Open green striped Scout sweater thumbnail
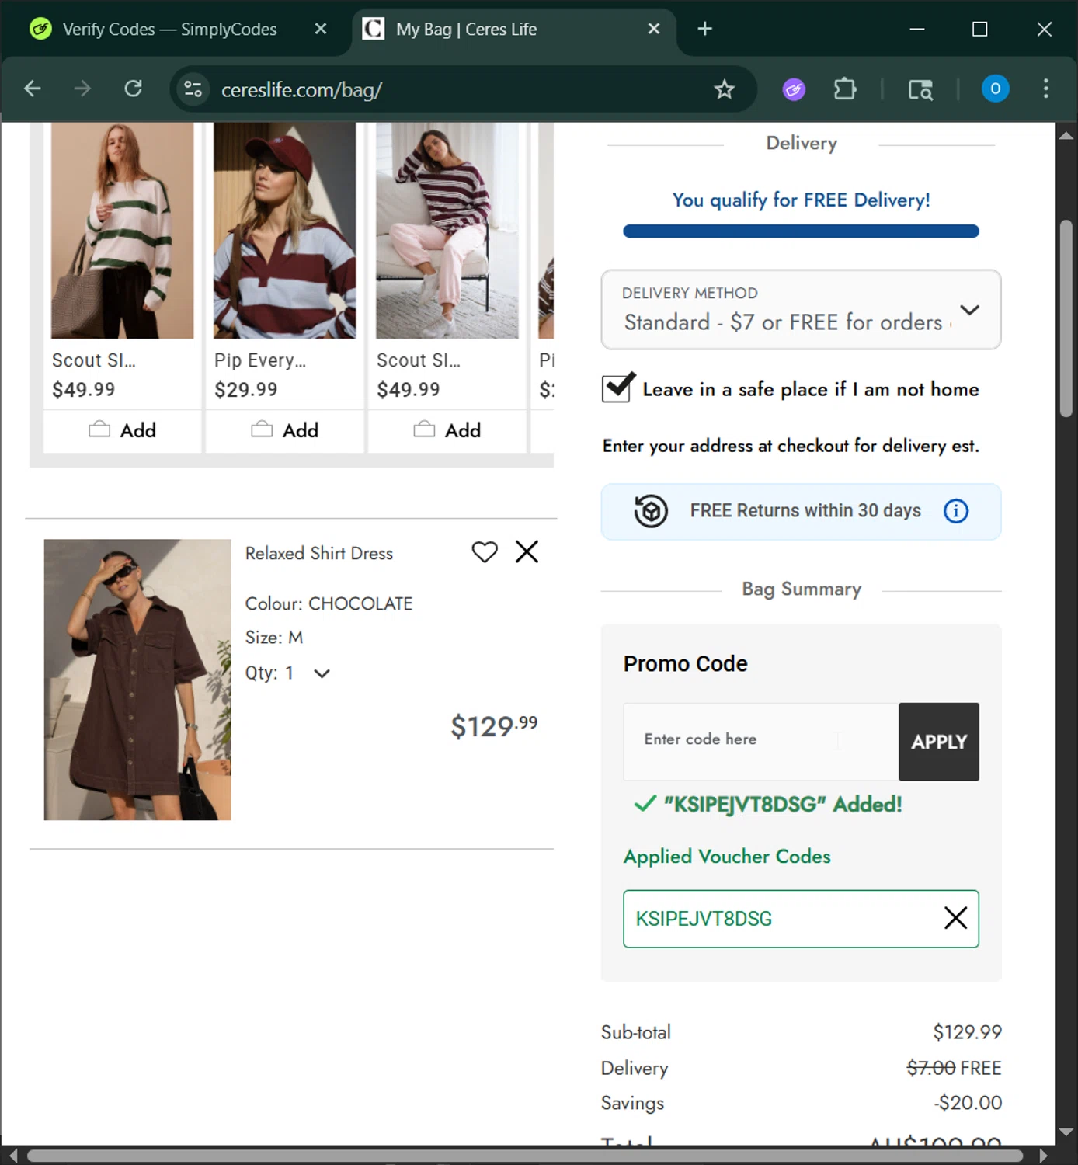Viewport: 1078px width, 1165px height. pyautogui.click(x=123, y=230)
